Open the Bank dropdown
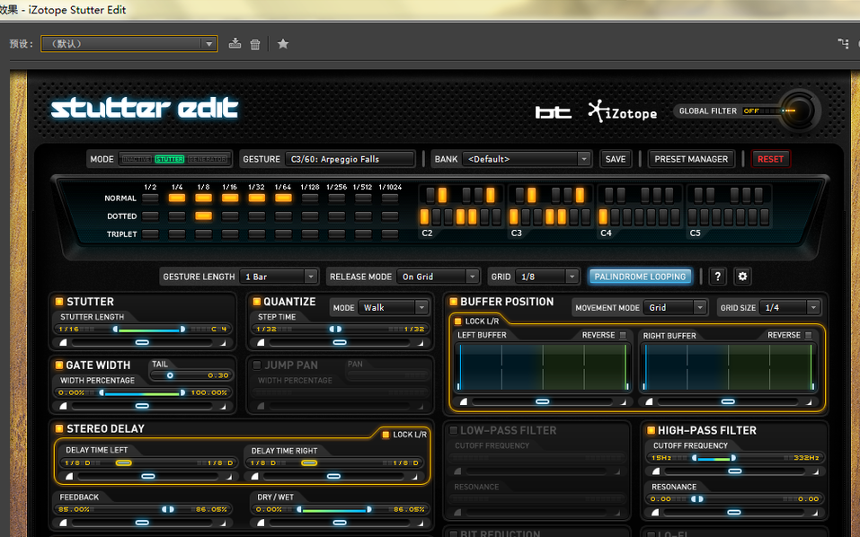 click(x=527, y=159)
